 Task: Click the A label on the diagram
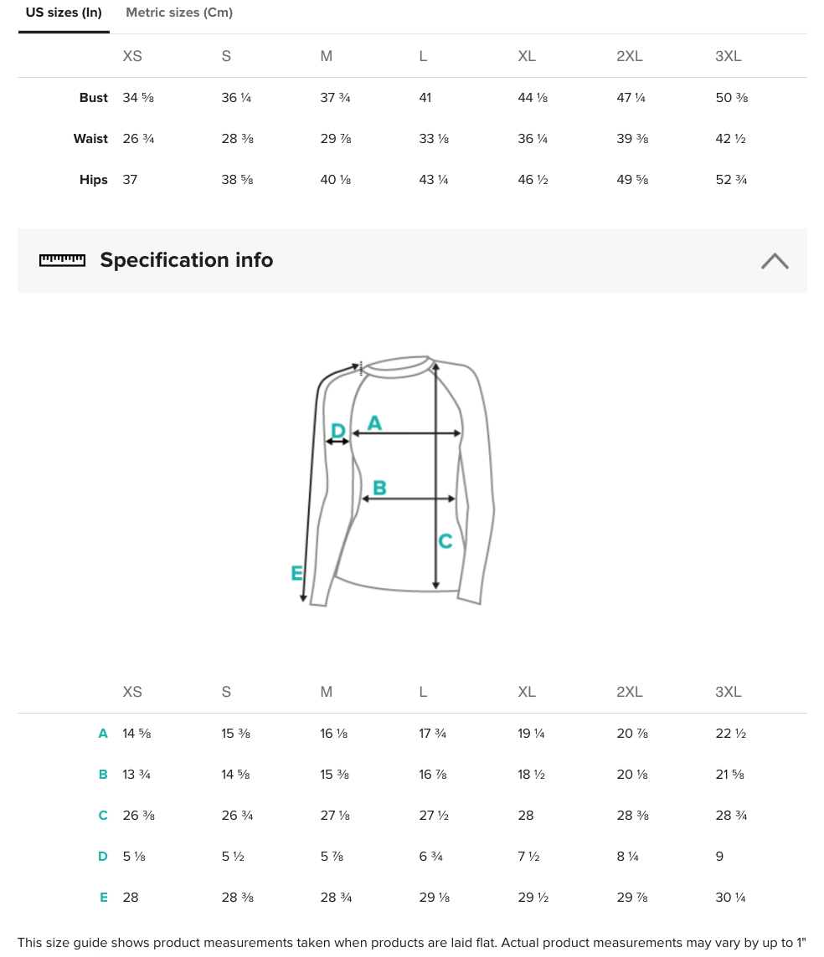click(374, 422)
